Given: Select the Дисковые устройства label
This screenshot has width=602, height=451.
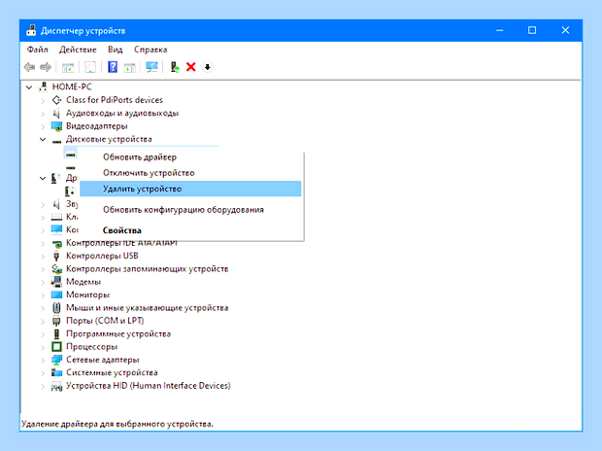Looking at the screenshot, I should (x=109, y=139).
